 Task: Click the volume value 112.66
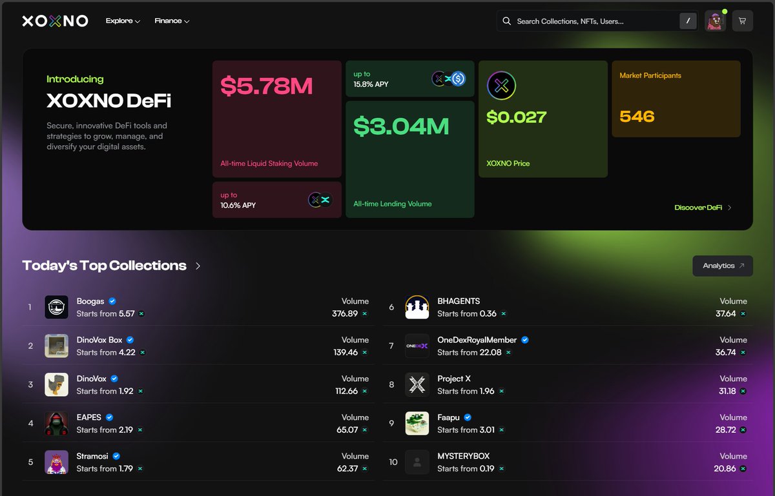(346, 391)
